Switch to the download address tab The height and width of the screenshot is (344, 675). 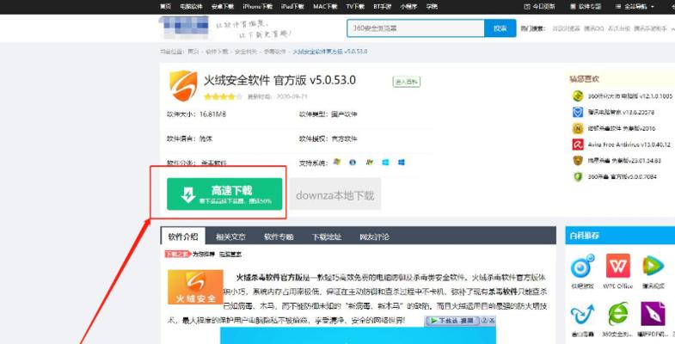(x=326, y=236)
